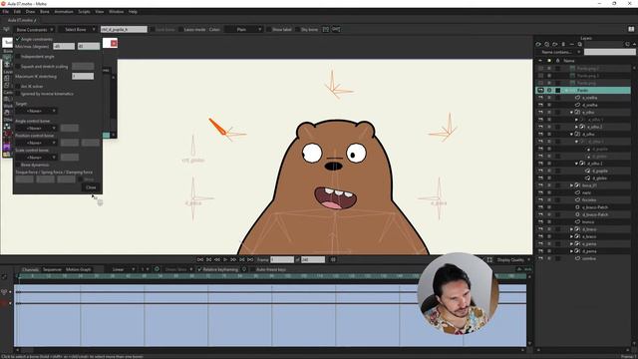Viewport: 638px width, 359px height.
Task: Open the Window menu
Action: point(116,12)
